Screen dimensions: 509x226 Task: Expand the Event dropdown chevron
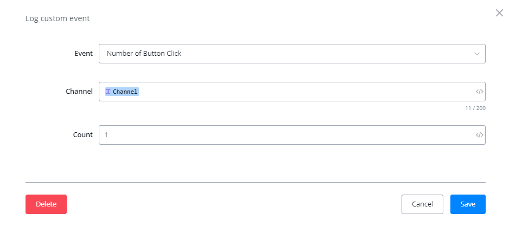point(476,54)
